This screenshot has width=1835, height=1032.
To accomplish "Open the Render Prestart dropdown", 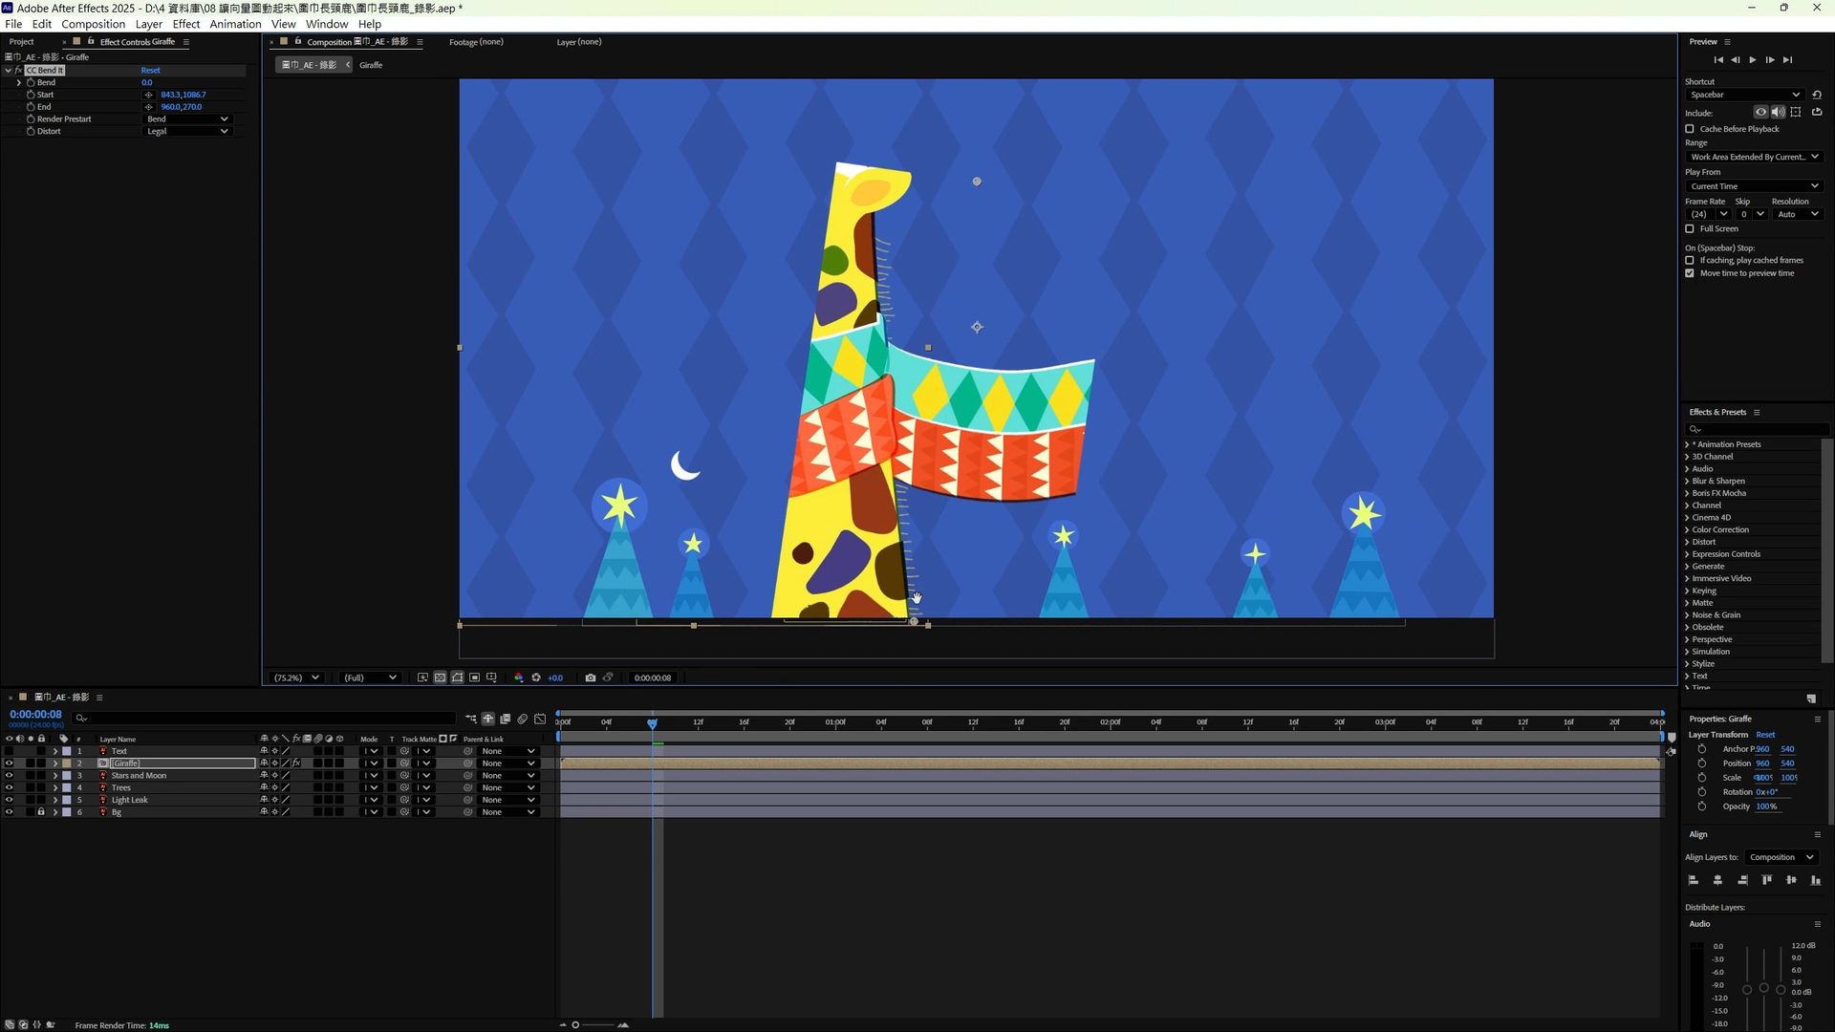I will (x=187, y=119).
